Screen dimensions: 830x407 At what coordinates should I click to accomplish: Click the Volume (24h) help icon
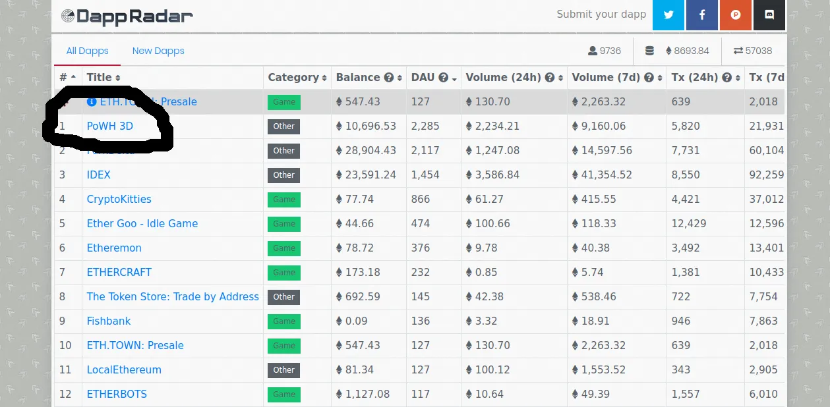(549, 78)
